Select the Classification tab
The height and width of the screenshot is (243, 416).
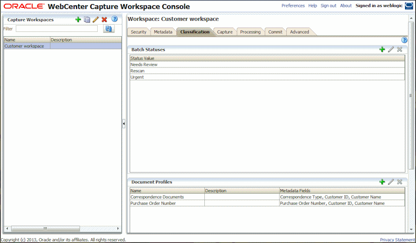click(195, 32)
